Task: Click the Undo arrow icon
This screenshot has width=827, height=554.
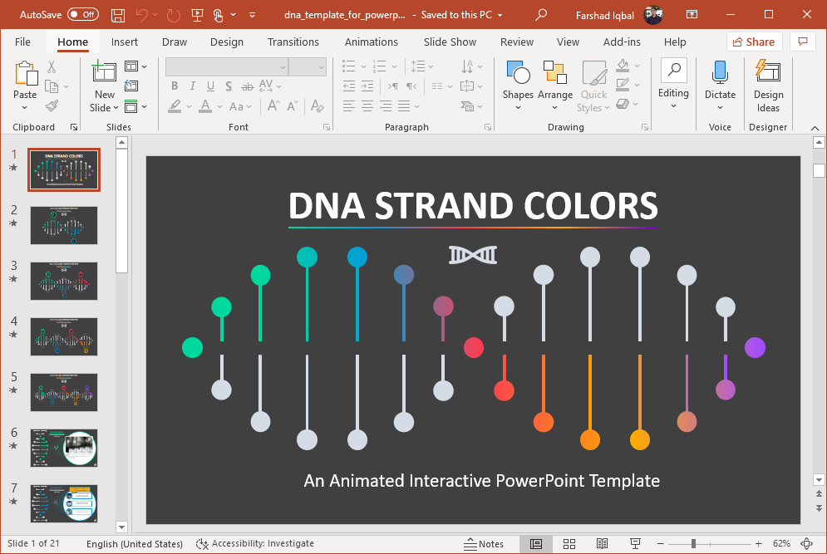Action: (141, 15)
